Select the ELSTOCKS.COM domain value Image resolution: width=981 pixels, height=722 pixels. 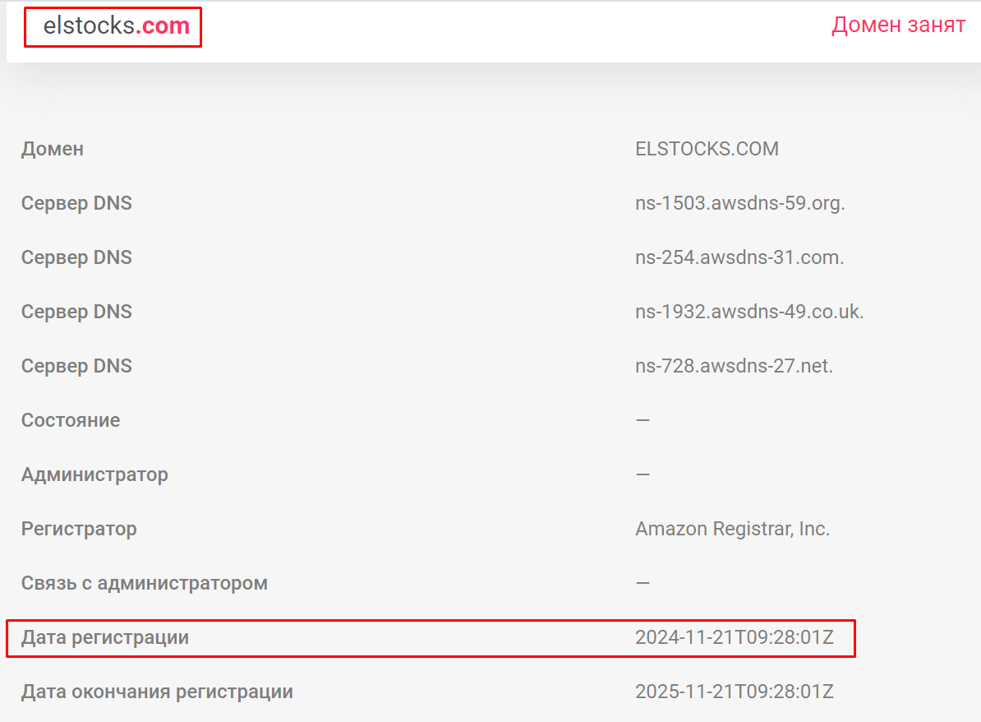pos(707,149)
